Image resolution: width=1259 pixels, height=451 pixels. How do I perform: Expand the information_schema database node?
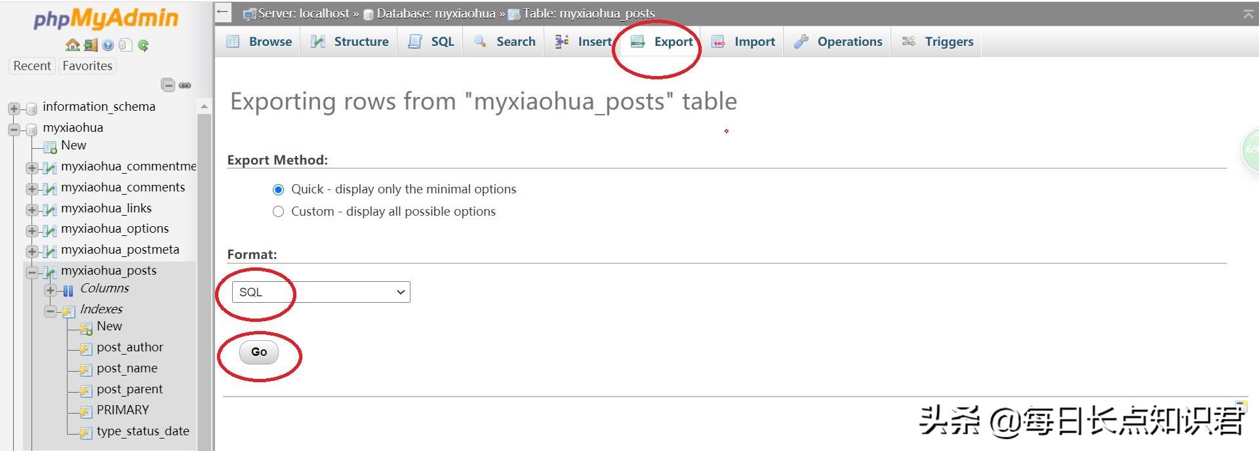coord(14,108)
